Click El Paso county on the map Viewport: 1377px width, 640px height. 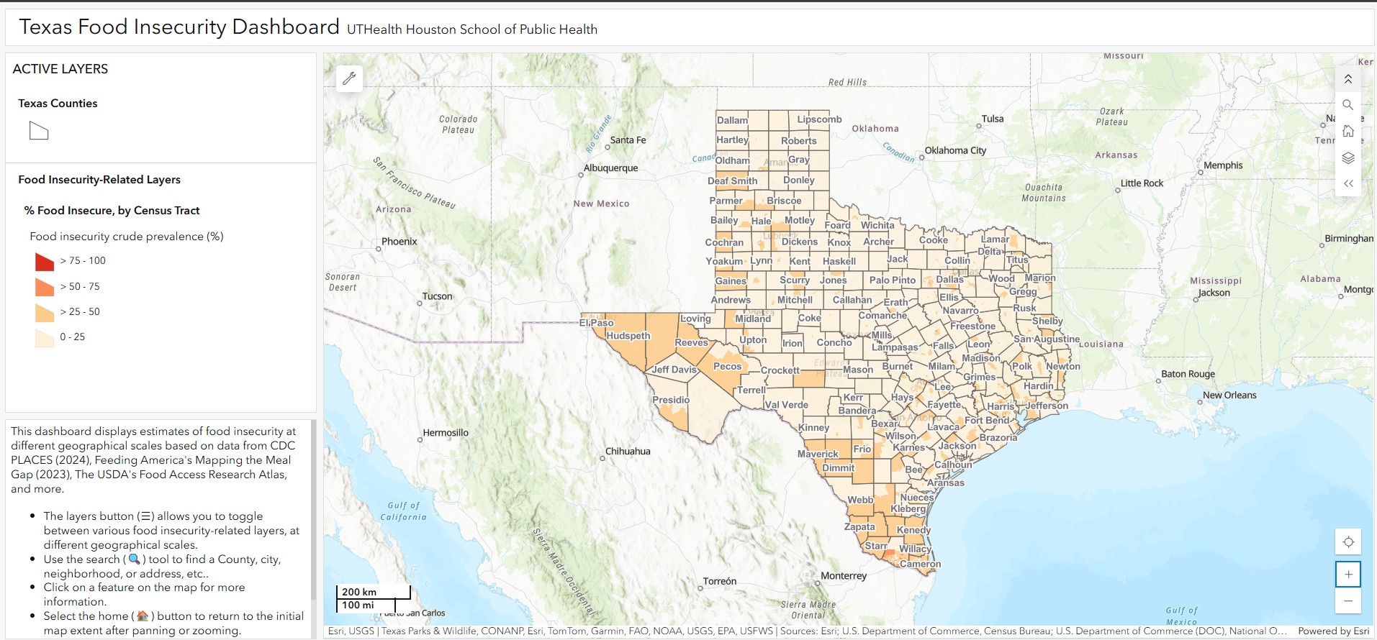pyautogui.click(x=597, y=323)
